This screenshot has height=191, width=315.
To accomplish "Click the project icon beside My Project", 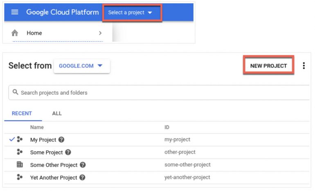I will [20, 139].
